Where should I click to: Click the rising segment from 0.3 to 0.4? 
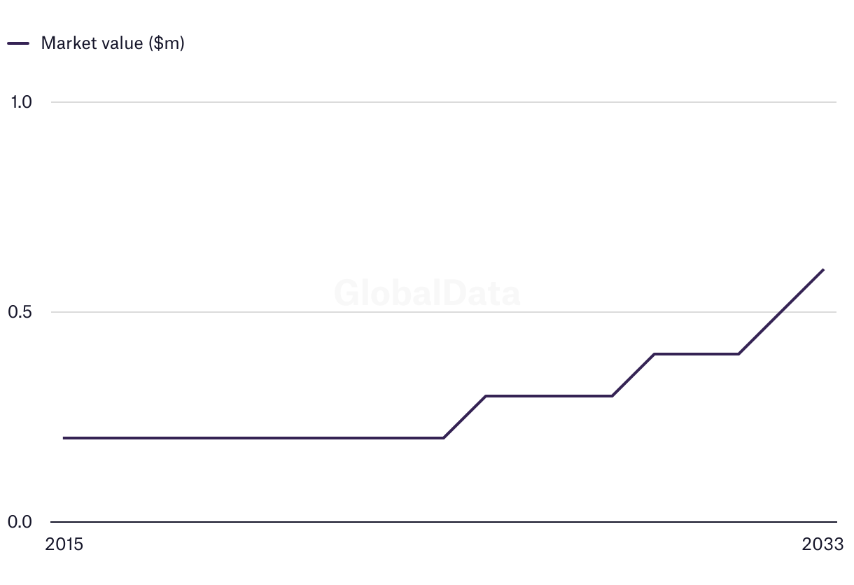coord(633,375)
